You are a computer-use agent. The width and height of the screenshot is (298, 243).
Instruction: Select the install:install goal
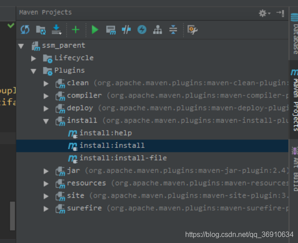(x=152, y=146)
